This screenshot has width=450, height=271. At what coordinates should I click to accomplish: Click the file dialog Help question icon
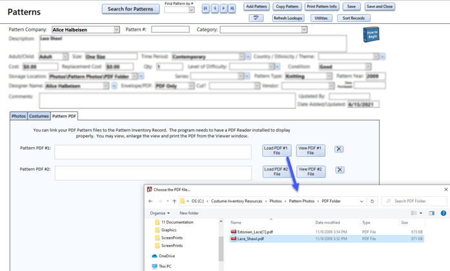(443, 213)
